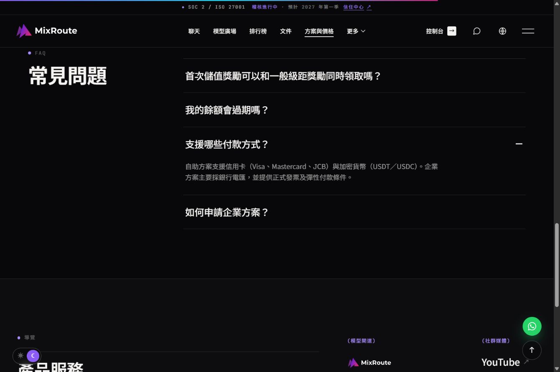This screenshot has width=560, height=372.
Task: Open the globe language selector
Action: coord(502,31)
